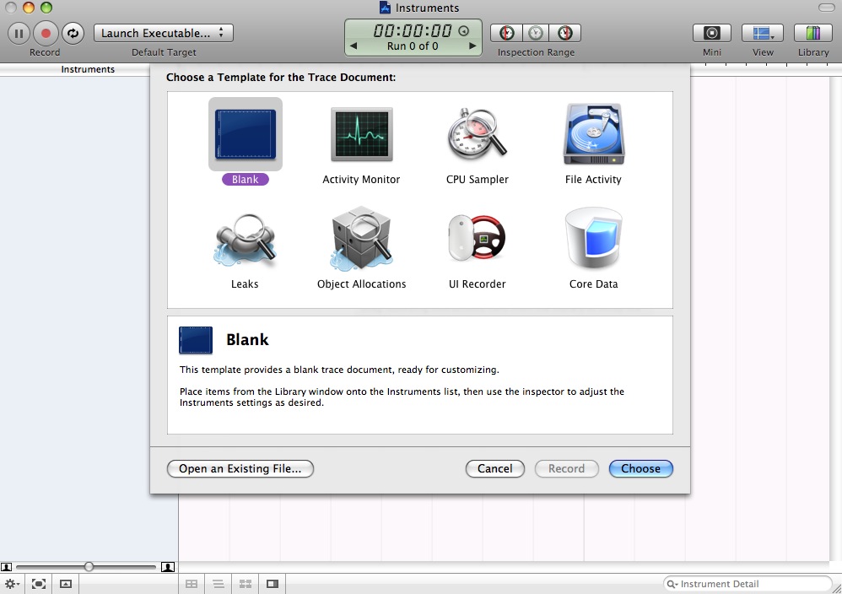The height and width of the screenshot is (594, 842).
Task: Set Inspection Range end marker
Action: (x=565, y=33)
